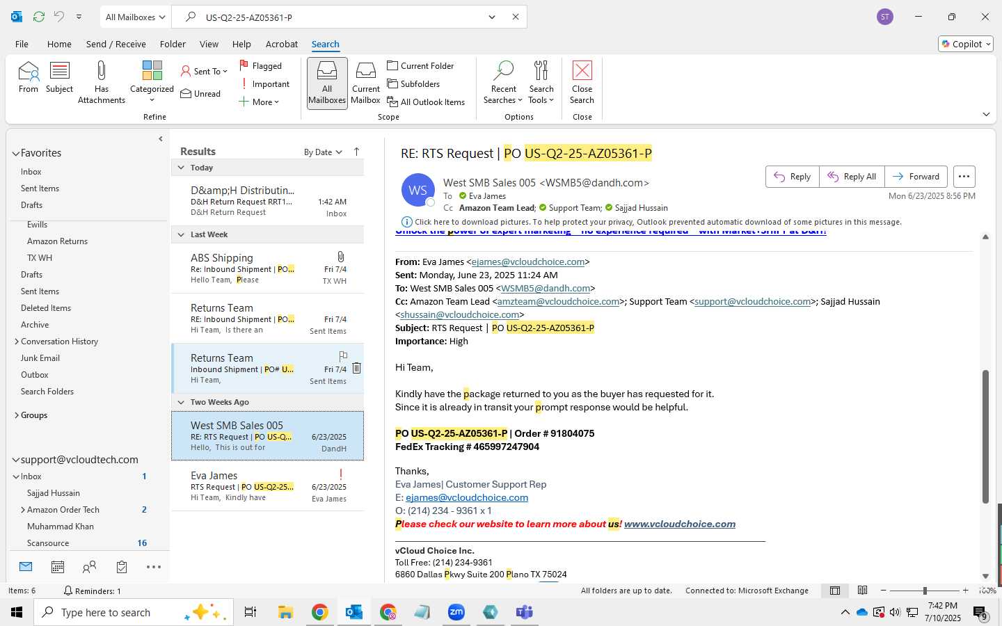
Task: Switch to the Send / Receive tab
Action: click(x=116, y=44)
